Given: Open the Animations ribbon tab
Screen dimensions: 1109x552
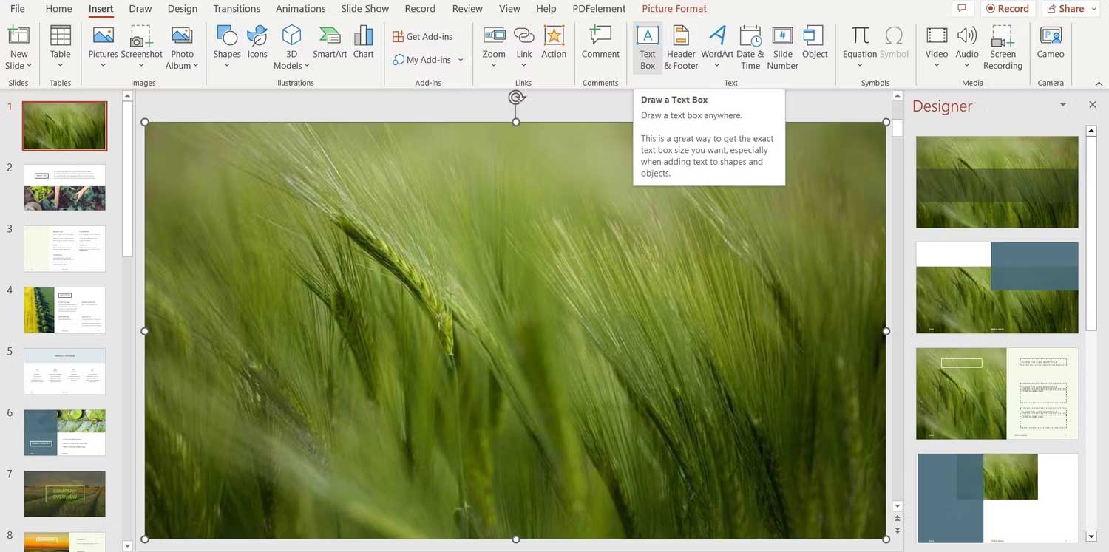Looking at the screenshot, I should point(300,8).
